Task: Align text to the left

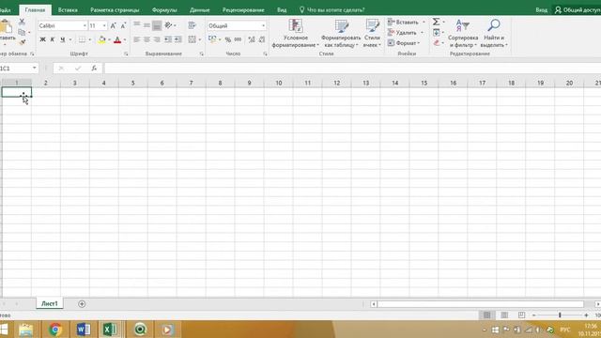Action: (137, 39)
